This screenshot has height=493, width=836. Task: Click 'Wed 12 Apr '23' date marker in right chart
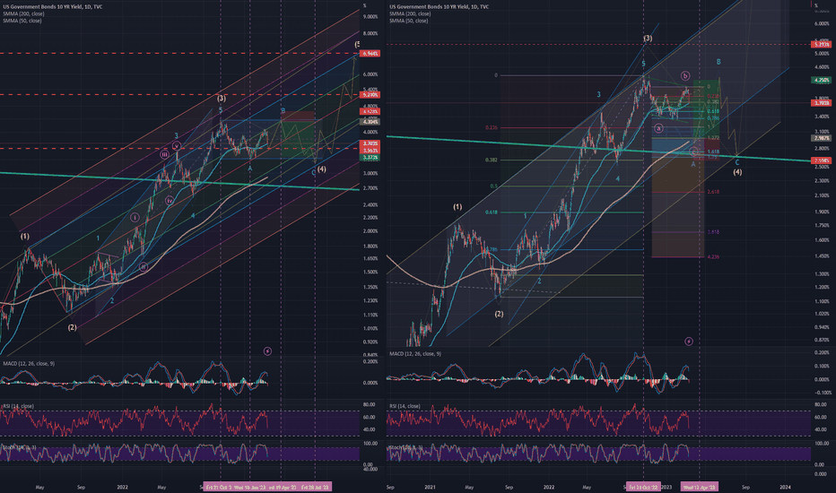[700, 487]
